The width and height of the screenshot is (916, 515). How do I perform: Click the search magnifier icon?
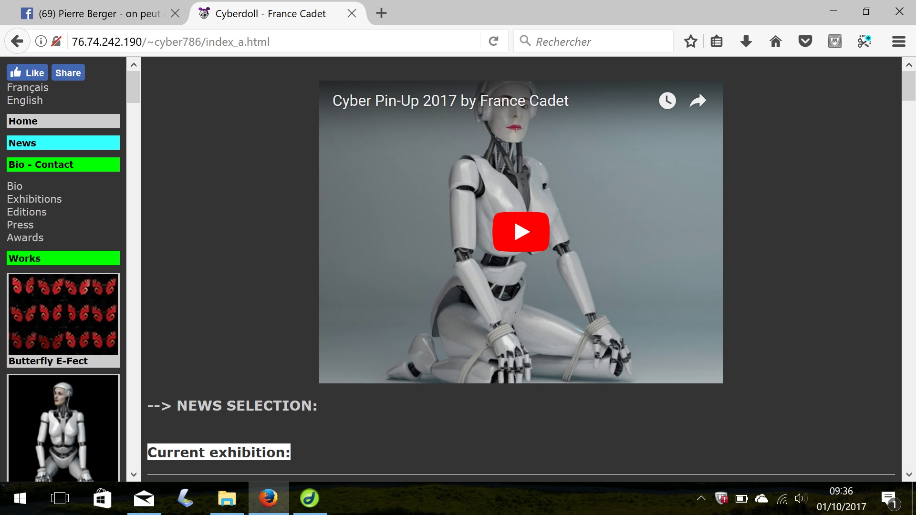pyautogui.click(x=525, y=41)
